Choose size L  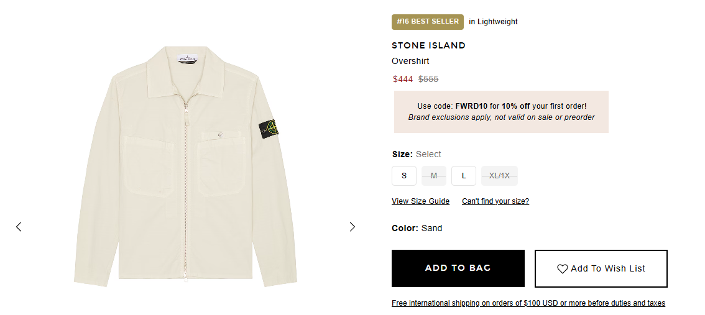tap(464, 176)
